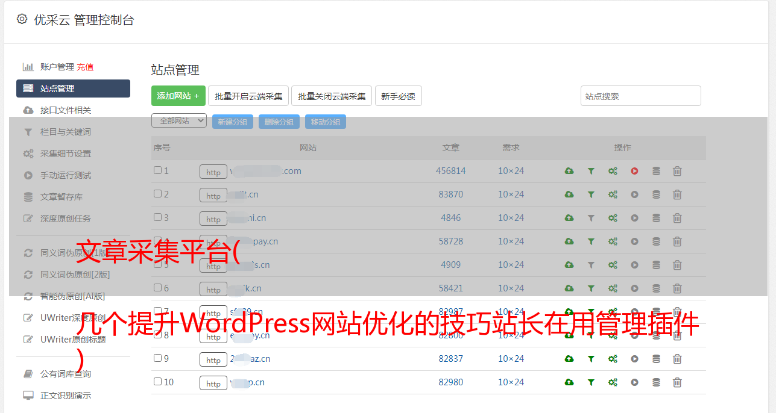Click the green 添加网站 + button
The image size is (776, 413).
(178, 96)
